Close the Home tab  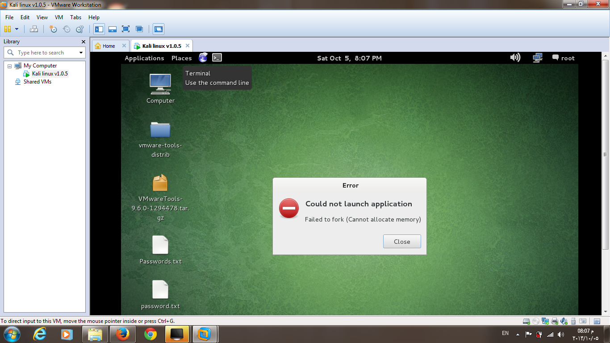point(124,46)
